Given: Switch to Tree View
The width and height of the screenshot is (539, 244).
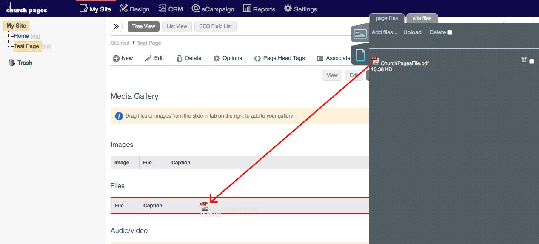Looking at the screenshot, I should (x=143, y=26).
